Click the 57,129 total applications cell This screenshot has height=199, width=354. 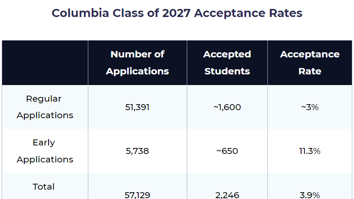point(137,195)
